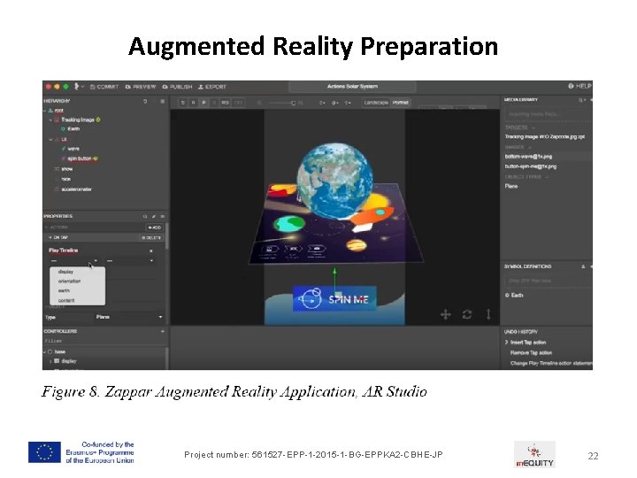Open the Type dropdown showing Plane
Viewport: 637px width, 478px height.
tap(129, 317)
